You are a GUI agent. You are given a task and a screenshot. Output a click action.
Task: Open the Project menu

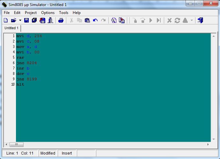(31, 13)
